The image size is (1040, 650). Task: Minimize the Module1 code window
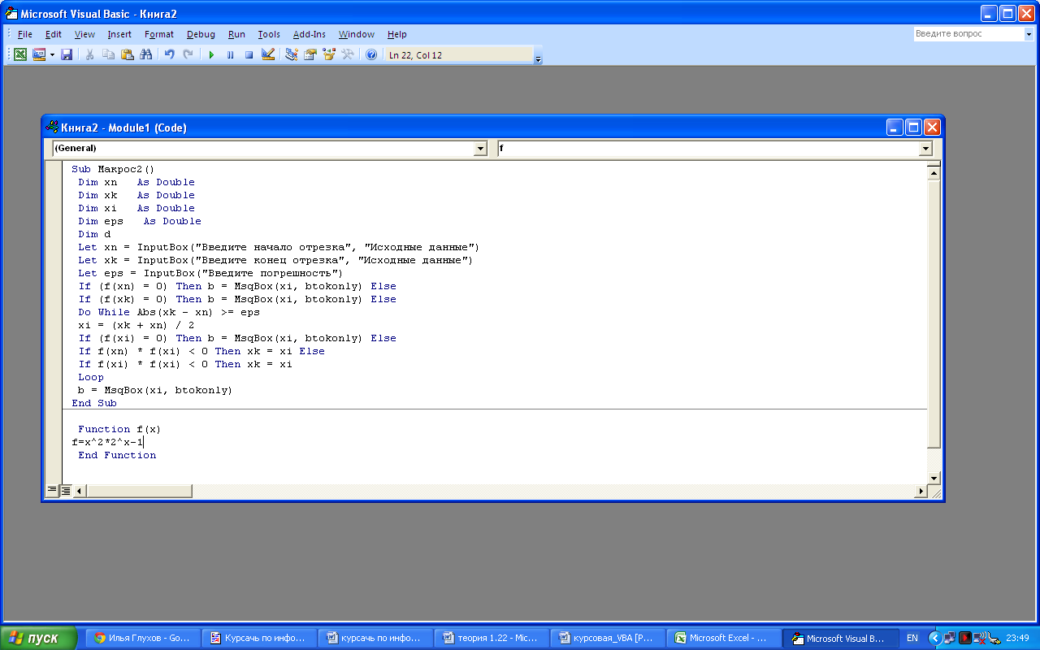click(895, 127)
